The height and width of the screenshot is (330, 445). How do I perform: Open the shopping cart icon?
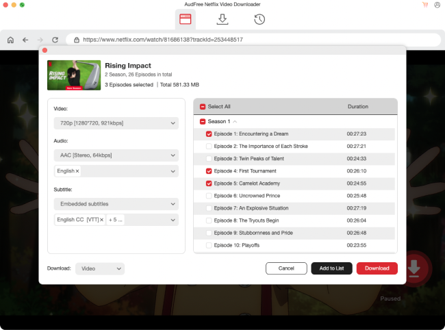click(425, 5)
